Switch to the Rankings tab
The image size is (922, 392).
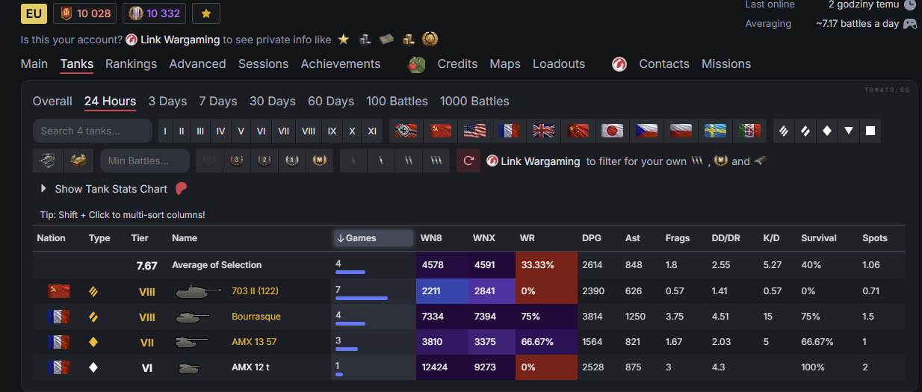131,64
